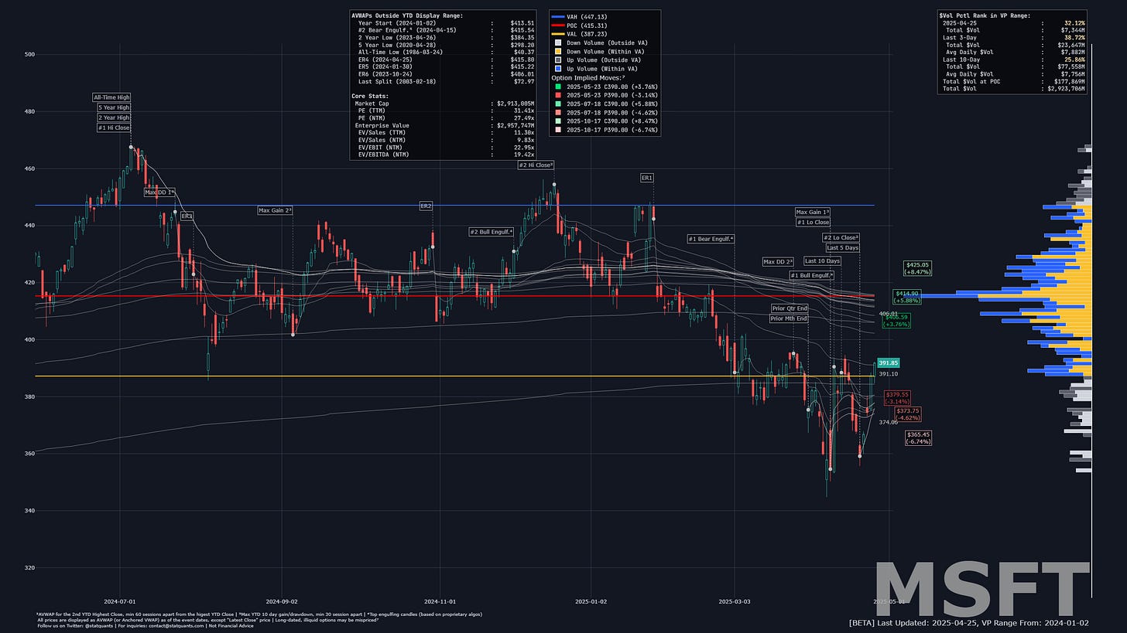
Task: Click the red POC (415.31) legend line
Action: tap(557, 25)
